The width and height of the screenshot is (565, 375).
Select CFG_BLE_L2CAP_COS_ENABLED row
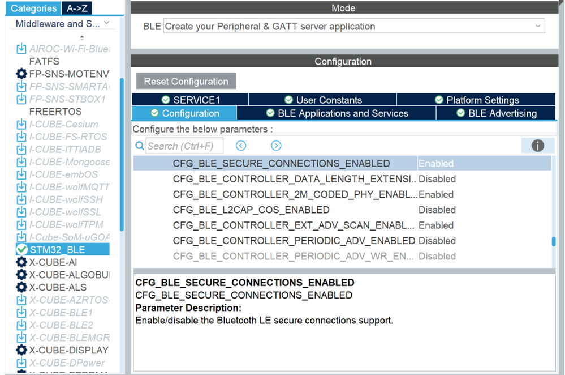coord(342,210)
